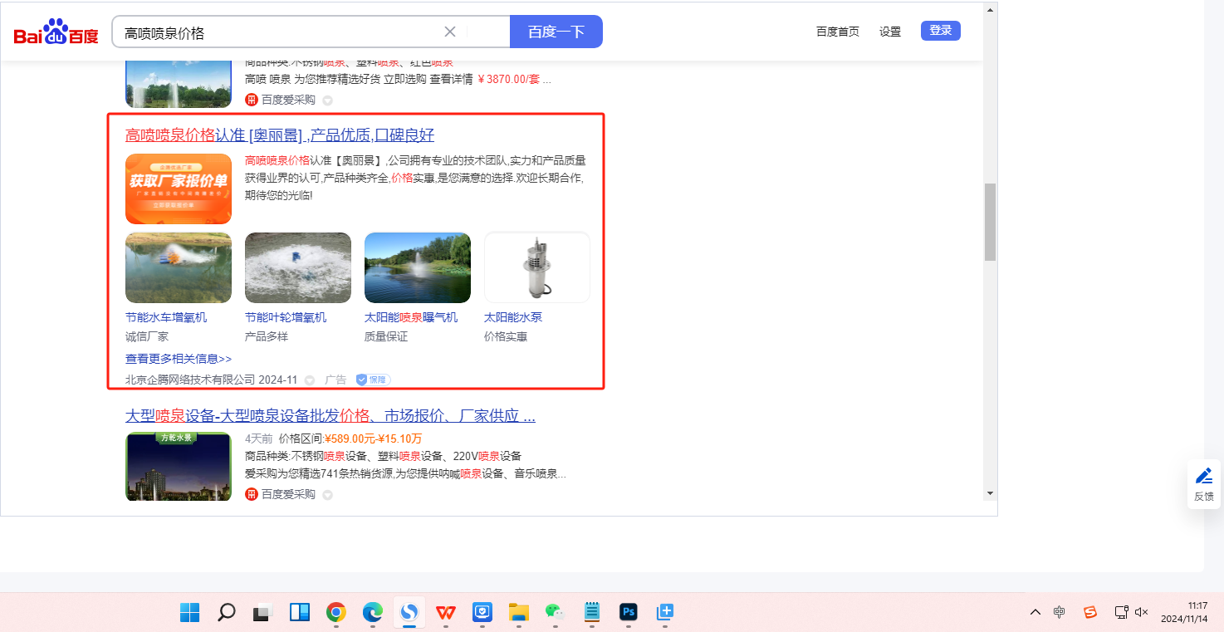
Task: Open Windows taskbar search
Action: (x=226, y=613)
